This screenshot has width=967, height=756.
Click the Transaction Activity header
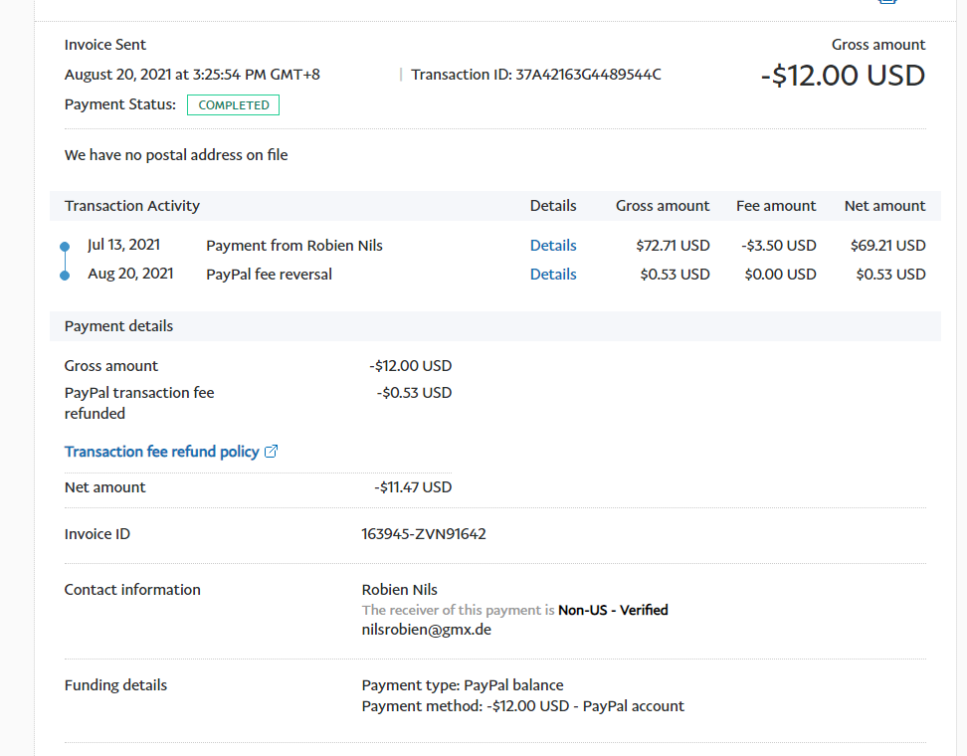(132, 206)
